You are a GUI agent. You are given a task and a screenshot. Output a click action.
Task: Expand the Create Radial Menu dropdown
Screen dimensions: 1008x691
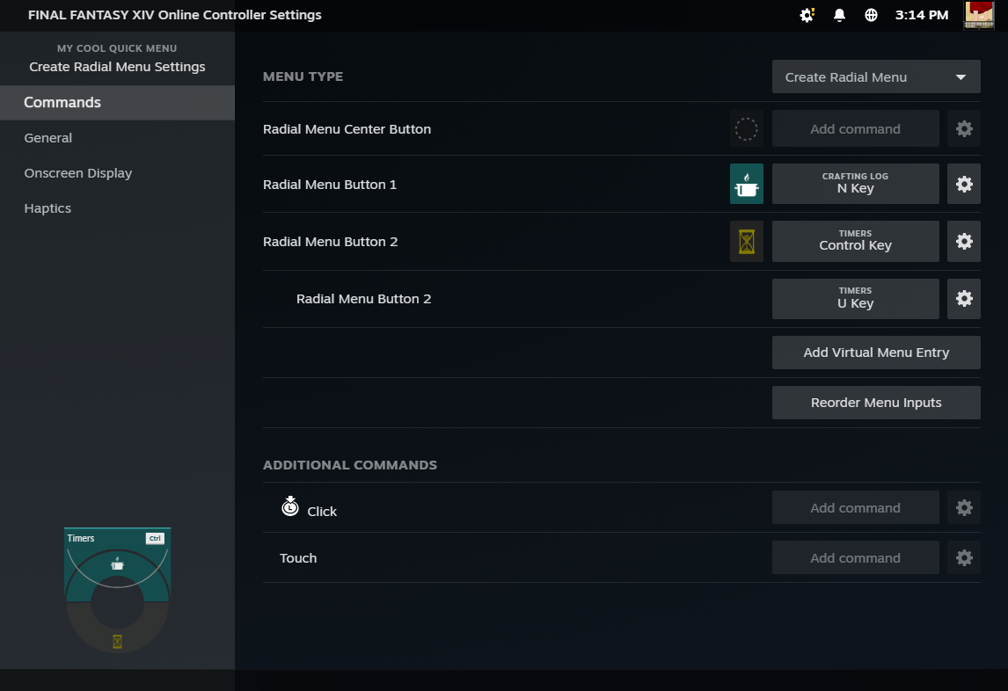876,76
